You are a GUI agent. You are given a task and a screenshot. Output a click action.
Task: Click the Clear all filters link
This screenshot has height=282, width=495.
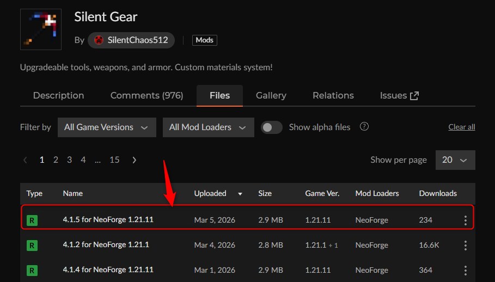tap(462, 127)
